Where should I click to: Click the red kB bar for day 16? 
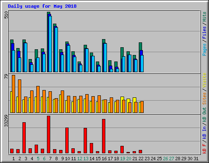pyautogui.click(x=104, y=136)
